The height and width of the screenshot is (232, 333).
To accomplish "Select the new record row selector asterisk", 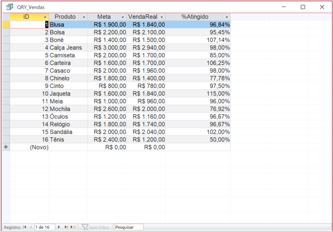I will click(6, 147).
